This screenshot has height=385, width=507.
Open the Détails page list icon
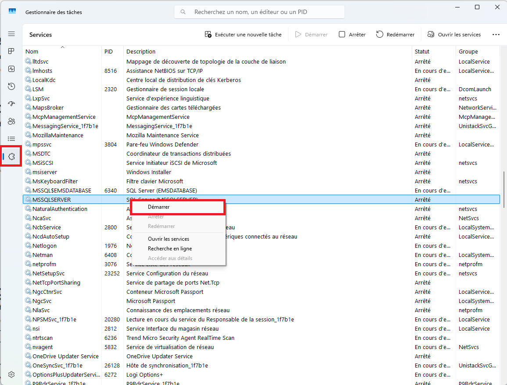click(x=11, y=139)
